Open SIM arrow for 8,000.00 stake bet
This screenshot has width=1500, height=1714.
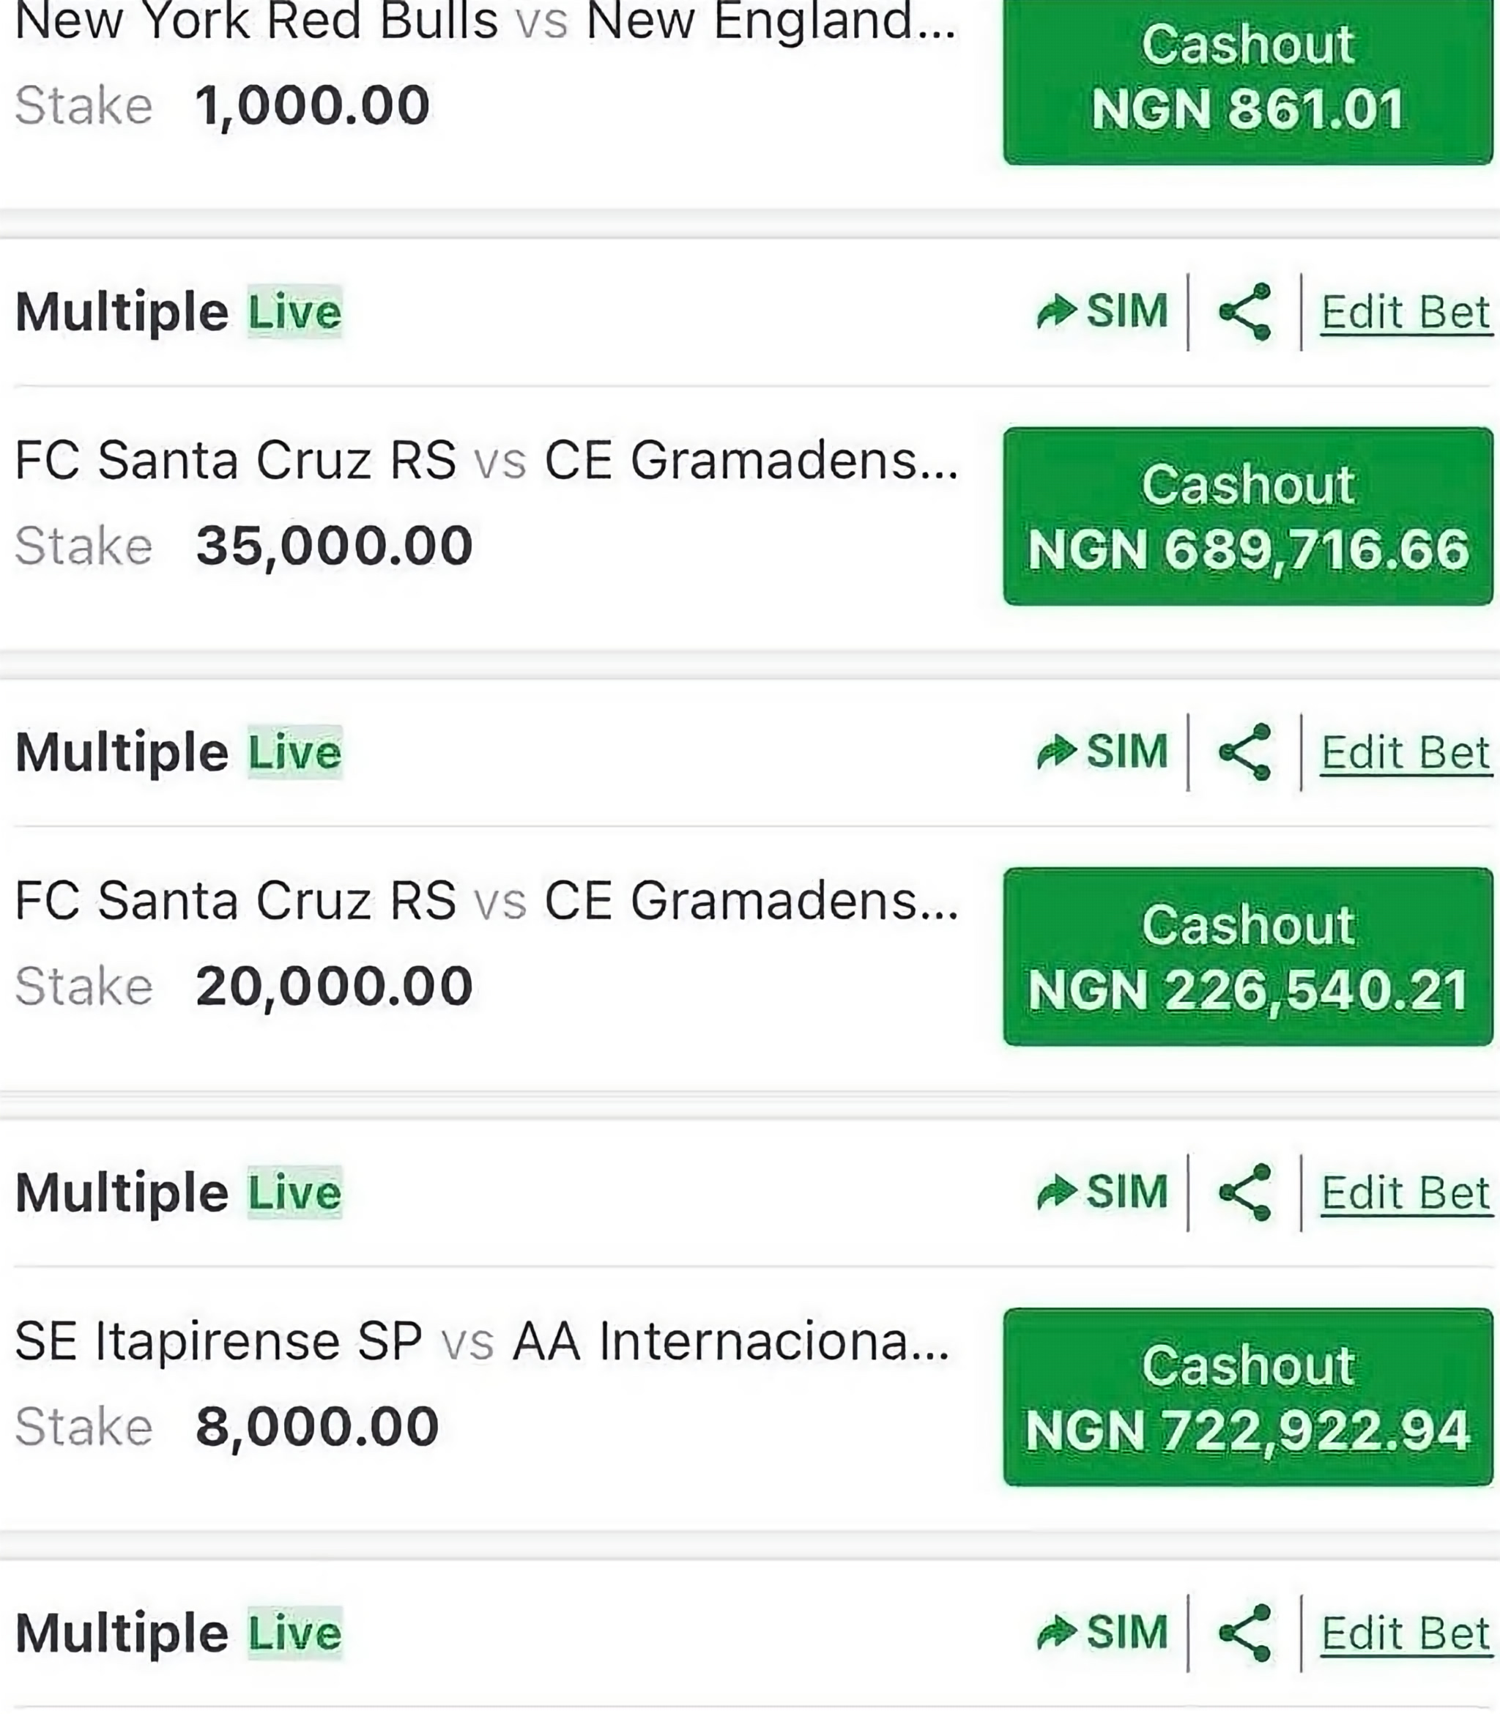(x=1102, y=1192)
